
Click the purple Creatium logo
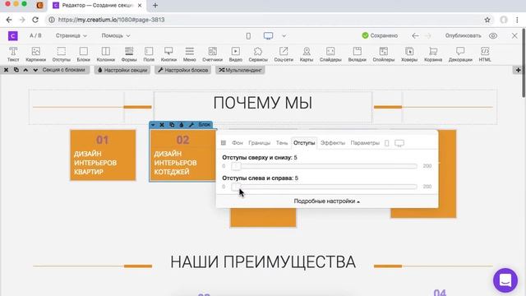(13, 35)
